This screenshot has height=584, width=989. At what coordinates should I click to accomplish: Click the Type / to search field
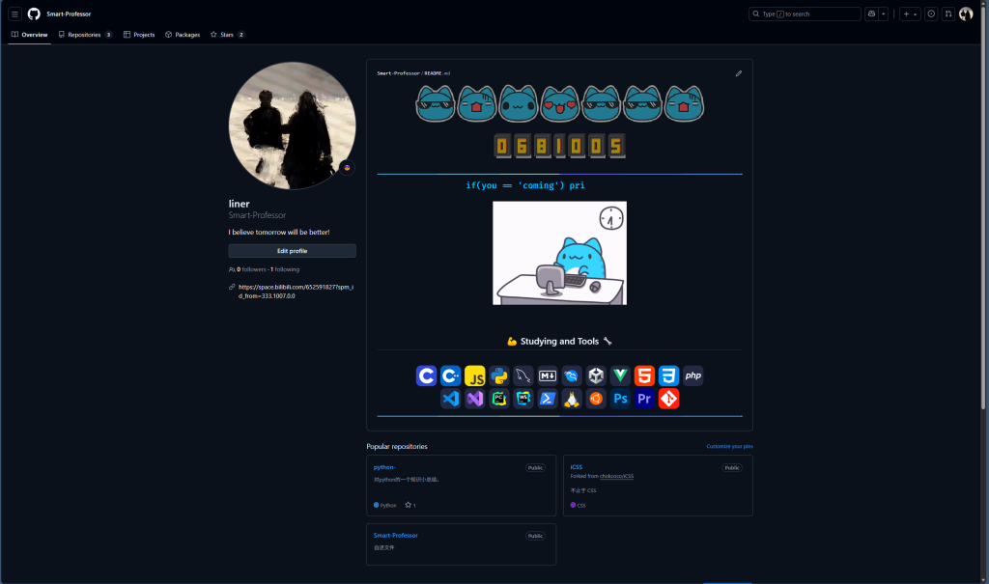point(805,14)
